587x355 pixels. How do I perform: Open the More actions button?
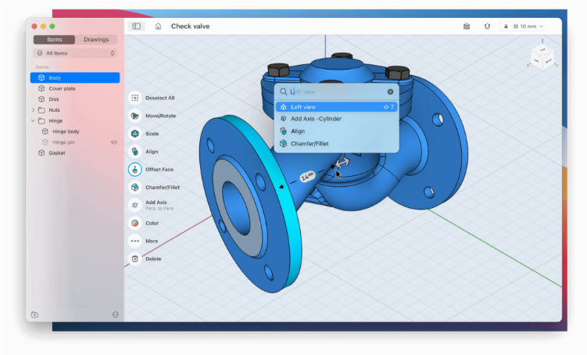coord(135,241)
